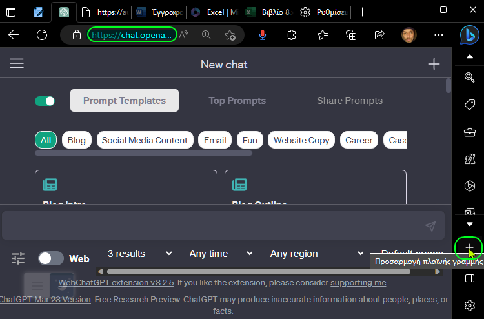Switch to the https://a tab
The image size is (484, 319).
click(105, 12)
